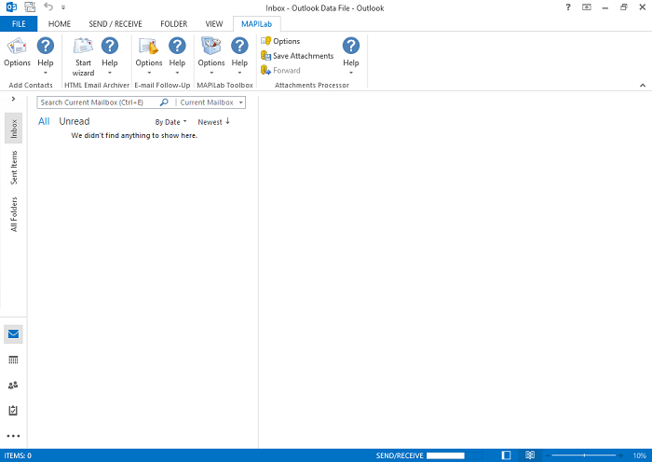Switch to Mail view in navigation bar
The image size is (652, 462).
13,334
